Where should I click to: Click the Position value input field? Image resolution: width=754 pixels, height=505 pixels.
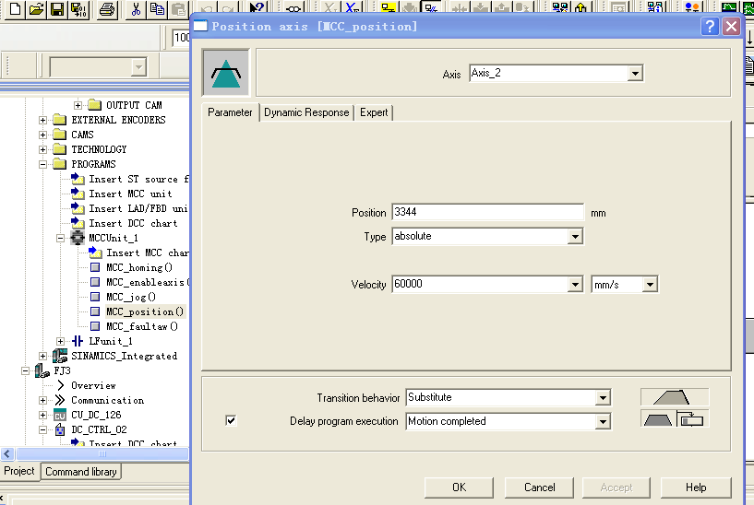487,212
